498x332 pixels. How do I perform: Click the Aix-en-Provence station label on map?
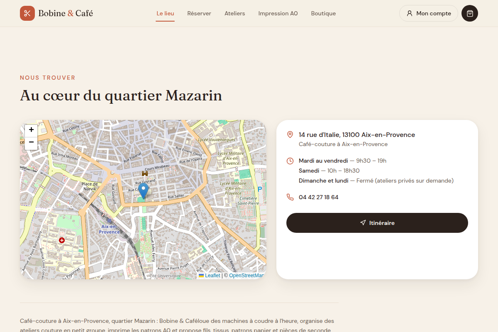[110, 229]
